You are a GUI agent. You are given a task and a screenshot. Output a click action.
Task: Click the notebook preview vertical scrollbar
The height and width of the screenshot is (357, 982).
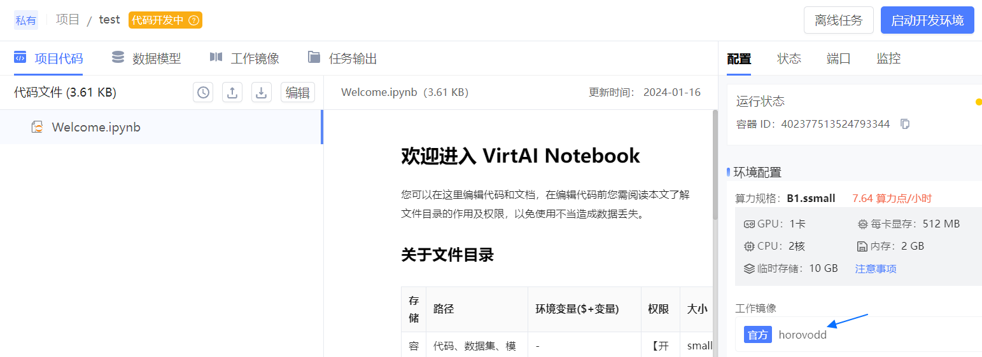point(715,165)
